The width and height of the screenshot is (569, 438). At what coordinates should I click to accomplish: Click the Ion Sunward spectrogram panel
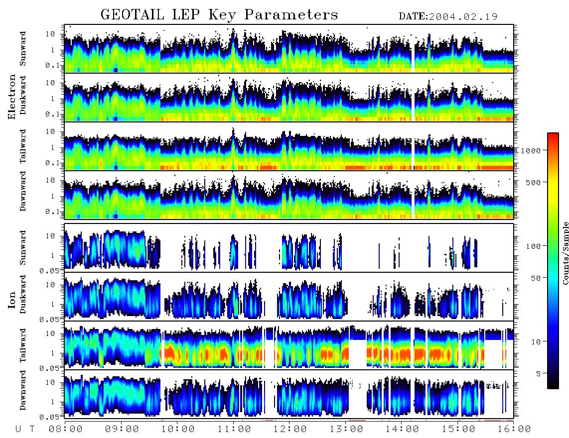pos(289,248)
